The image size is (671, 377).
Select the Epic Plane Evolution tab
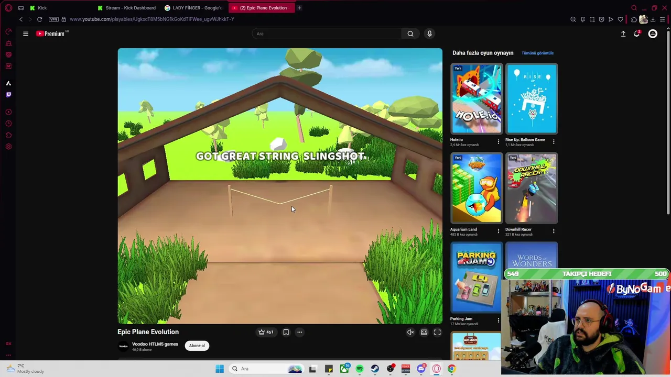coord(262,8)
